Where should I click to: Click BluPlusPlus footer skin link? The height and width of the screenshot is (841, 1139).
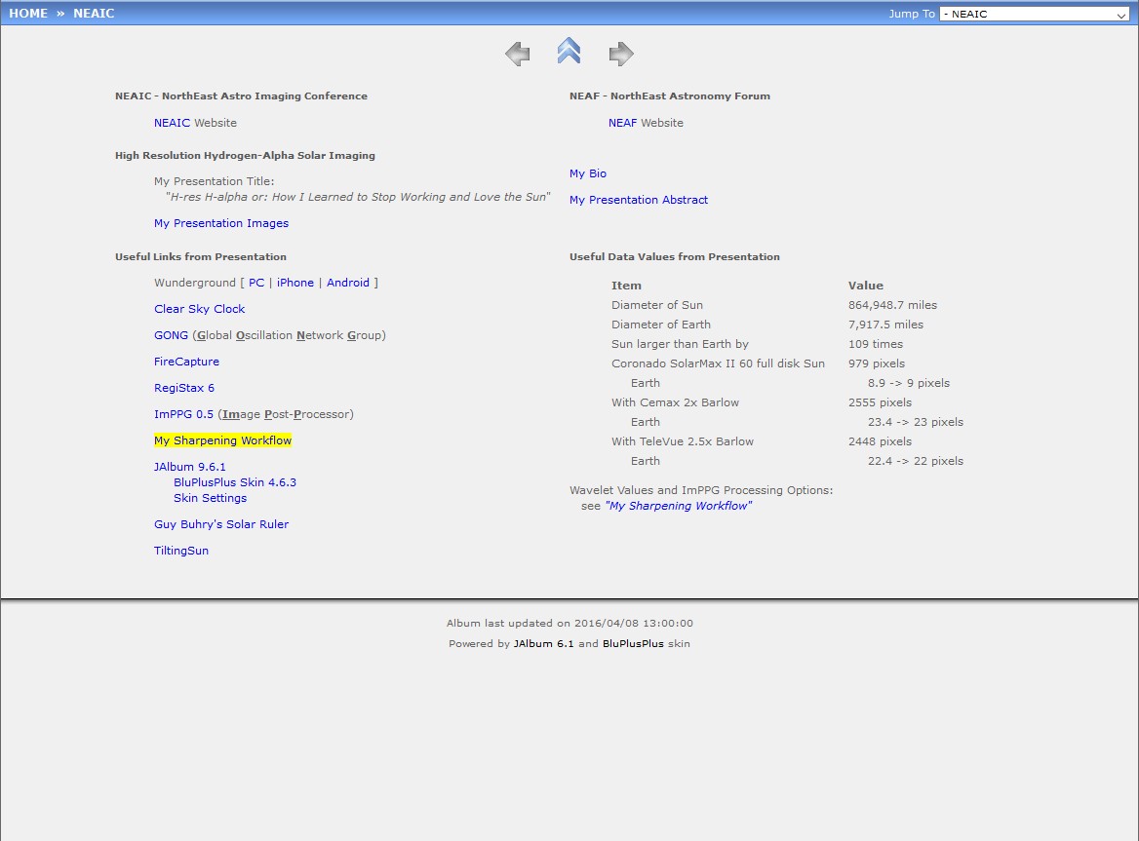click(x=633, y=643)
